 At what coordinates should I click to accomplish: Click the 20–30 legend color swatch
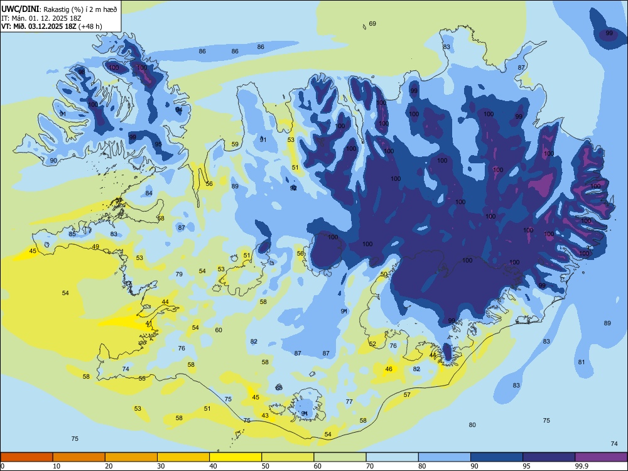click(x=131, y=457)
